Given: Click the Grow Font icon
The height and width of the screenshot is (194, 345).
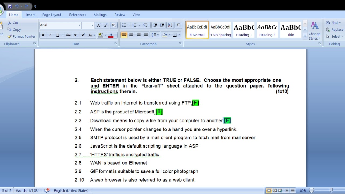Looking at the screenshot, I should 99,25.
